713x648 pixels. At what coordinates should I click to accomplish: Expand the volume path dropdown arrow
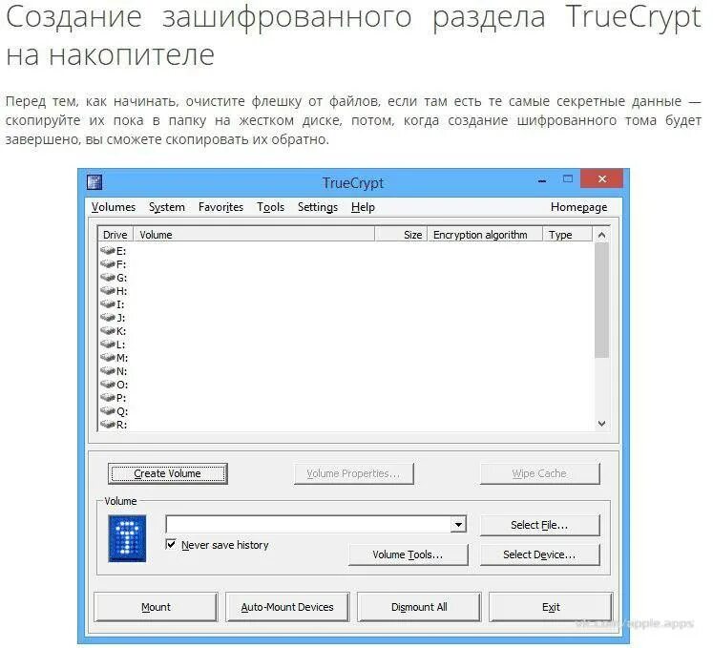458,525
